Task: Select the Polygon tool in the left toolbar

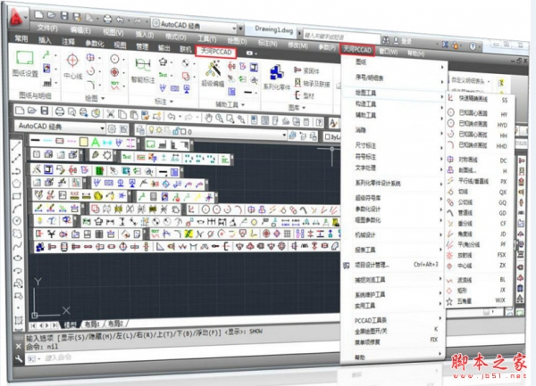Action: [17, 184]
